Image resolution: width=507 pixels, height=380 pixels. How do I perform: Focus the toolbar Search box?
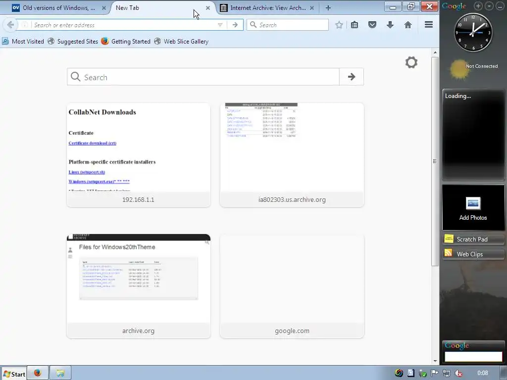point(288,25)
